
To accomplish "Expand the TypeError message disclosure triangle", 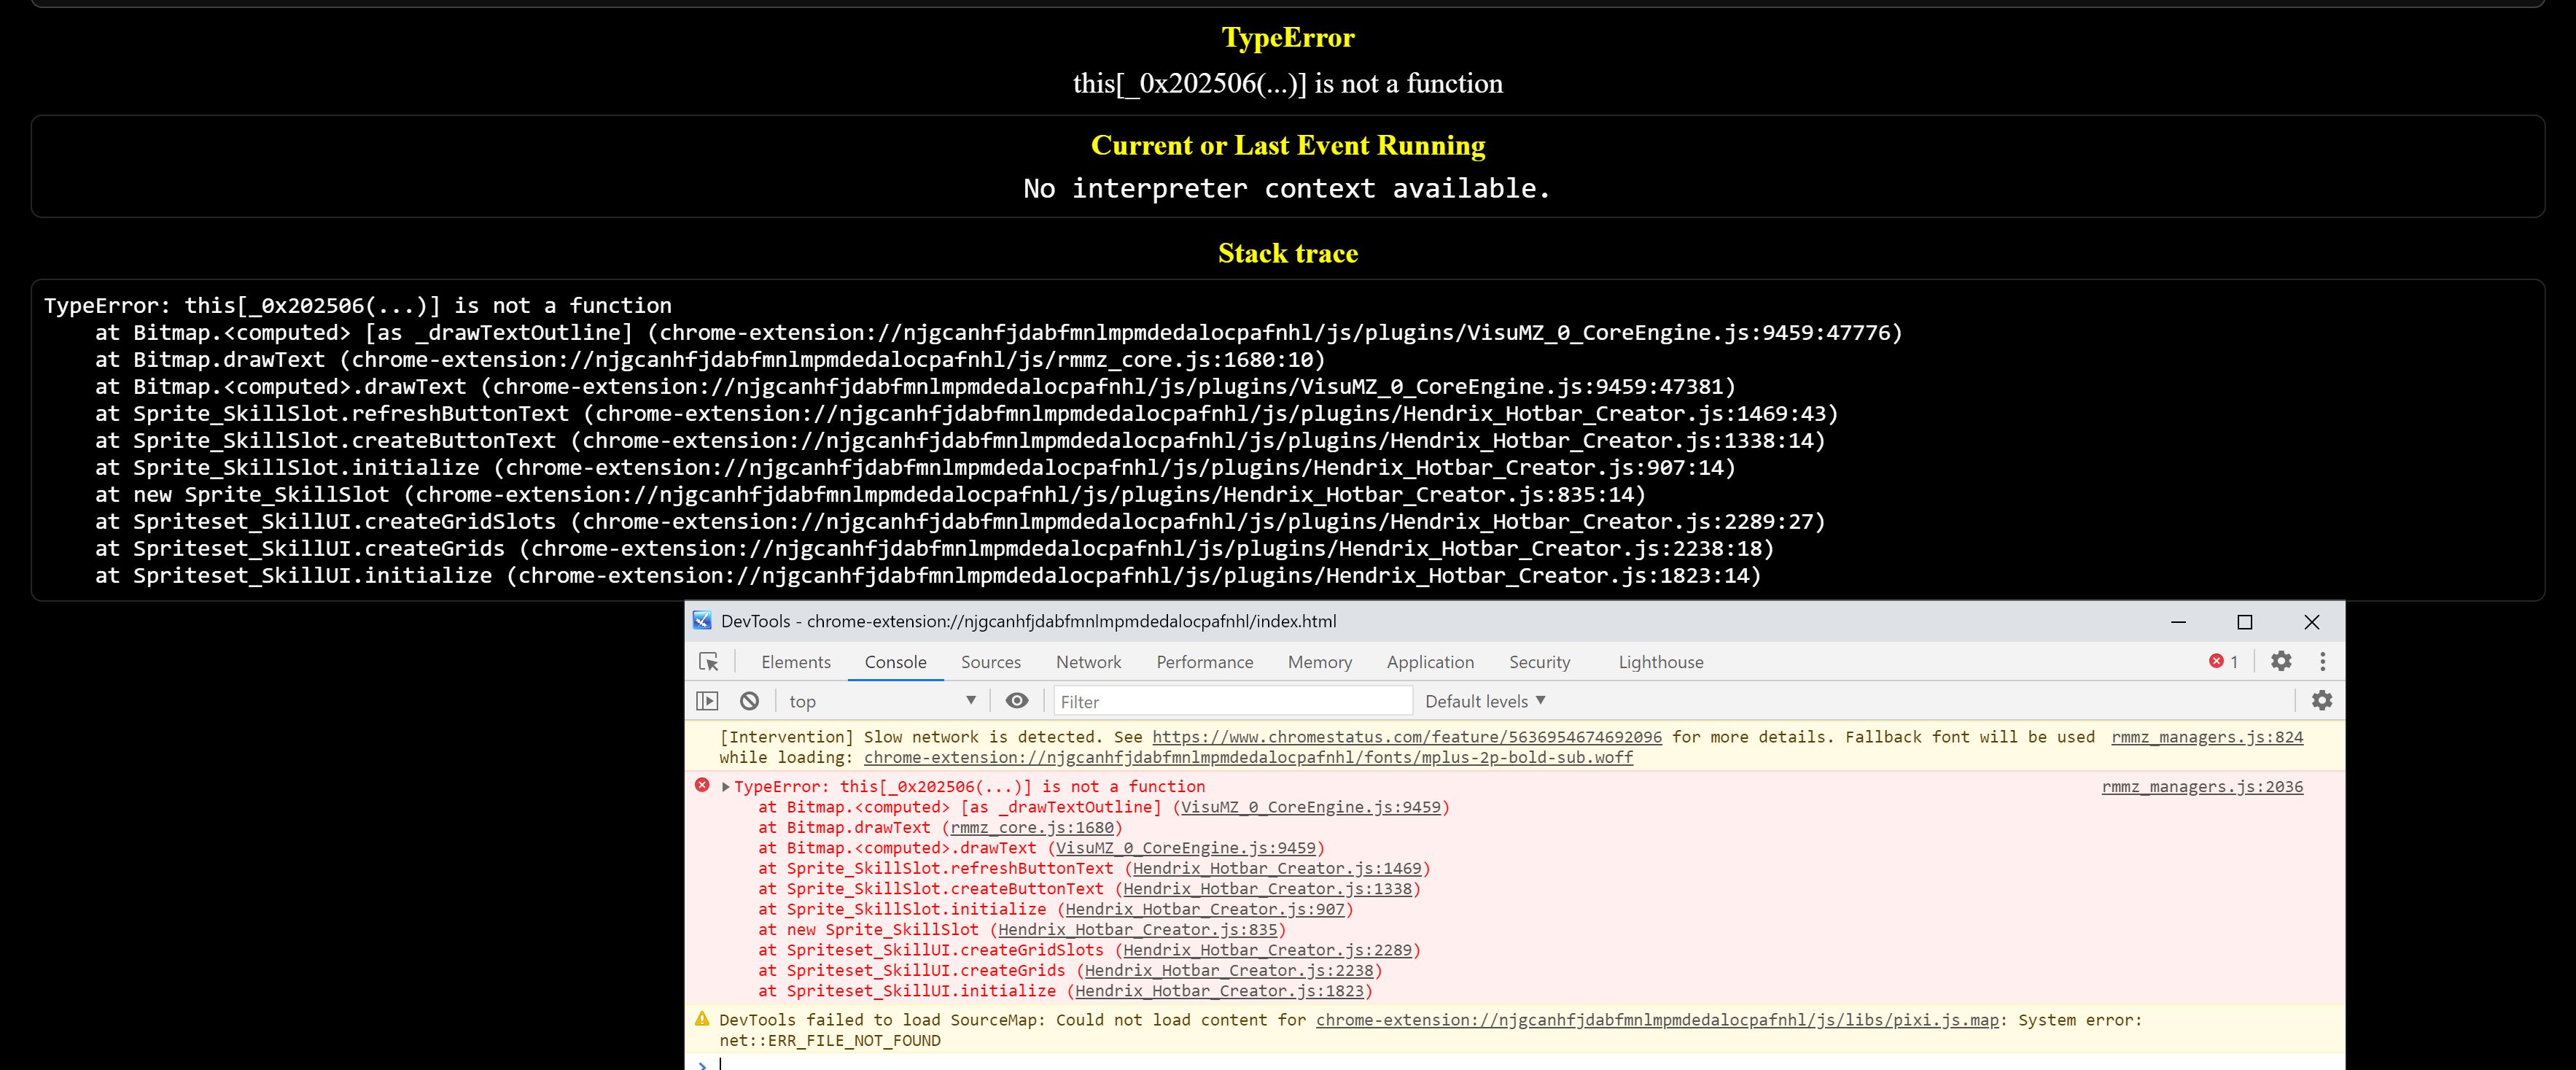I will coord(726,787).
